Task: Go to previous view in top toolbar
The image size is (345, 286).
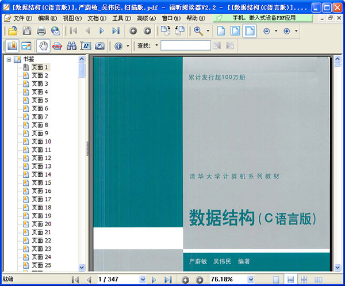Action: (x=133, y=31)
